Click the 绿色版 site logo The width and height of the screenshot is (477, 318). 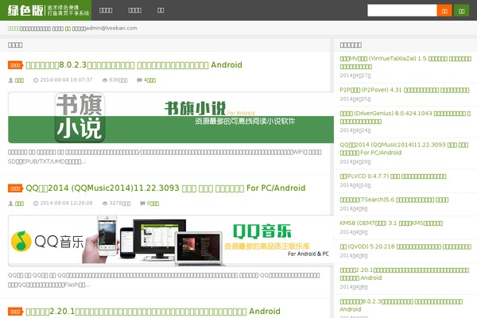[x=45, y=10]
